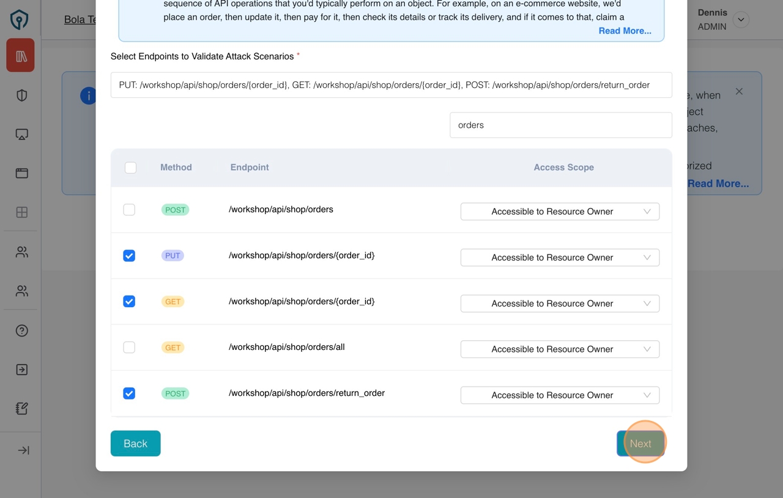
Task: Open Access Scope dropdown for return_order endpoint
Action: 559,395
